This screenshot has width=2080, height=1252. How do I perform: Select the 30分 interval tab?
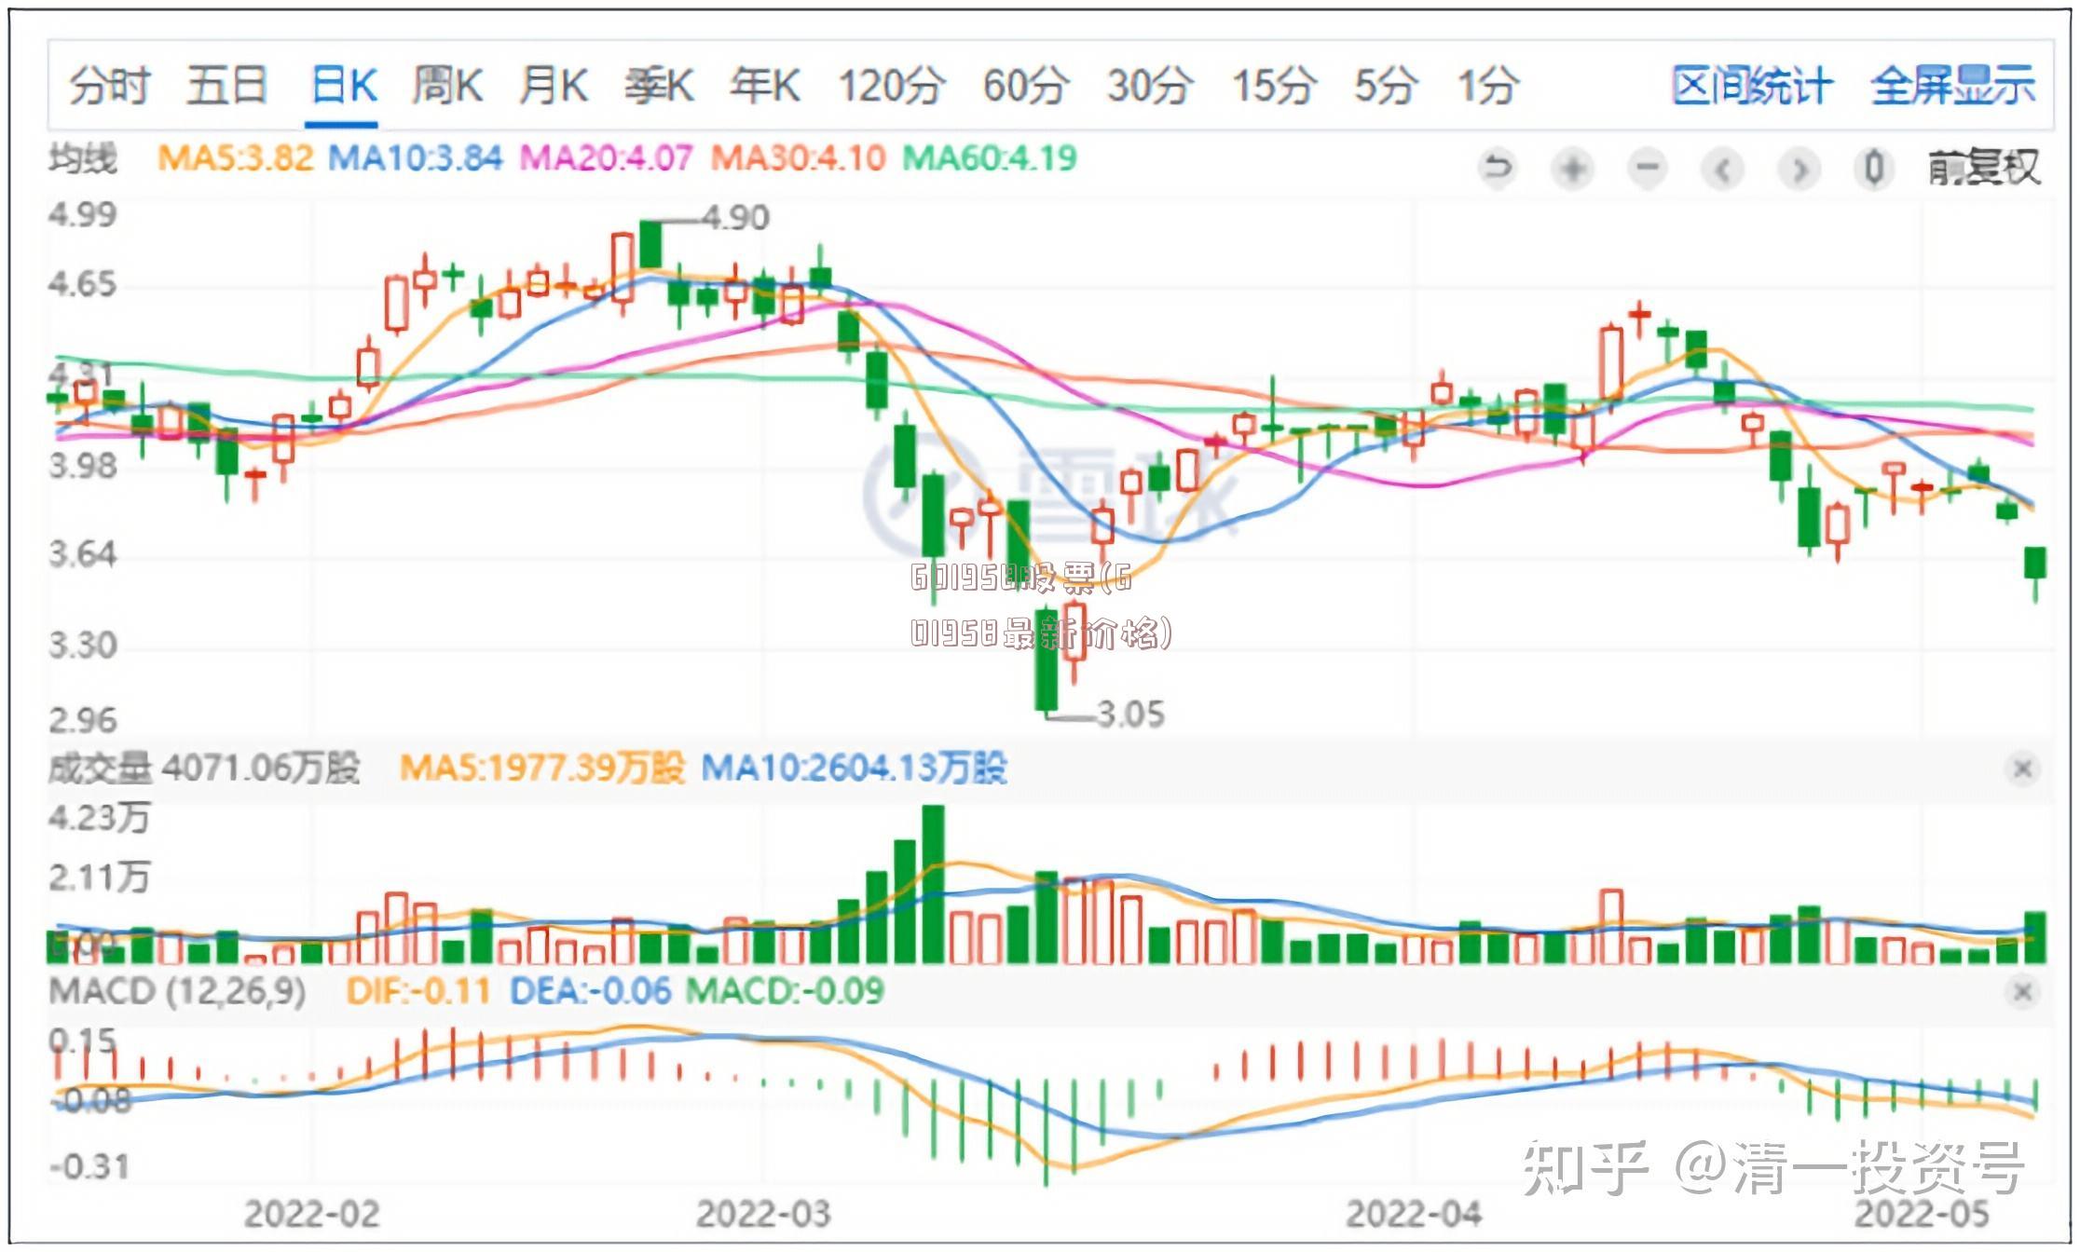(x=1150, y=86)
